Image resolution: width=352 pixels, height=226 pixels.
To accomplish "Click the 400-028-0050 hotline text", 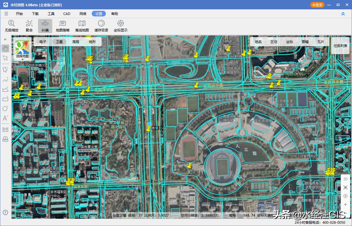I will point(334,223).
